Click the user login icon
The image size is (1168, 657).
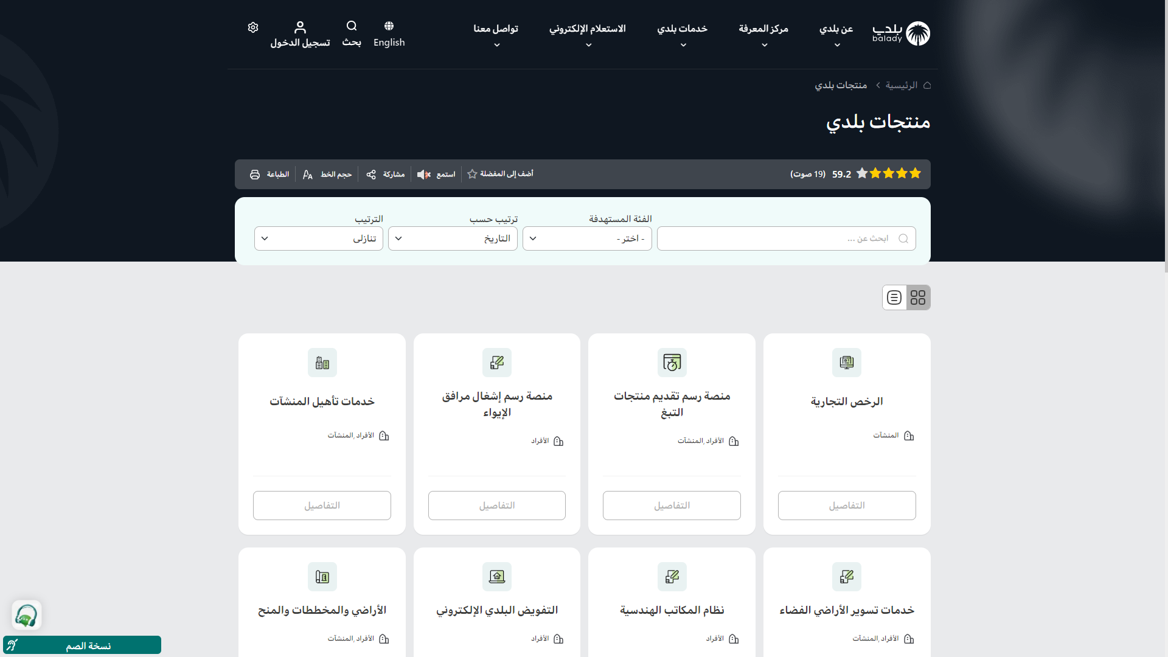coord(300,27)
